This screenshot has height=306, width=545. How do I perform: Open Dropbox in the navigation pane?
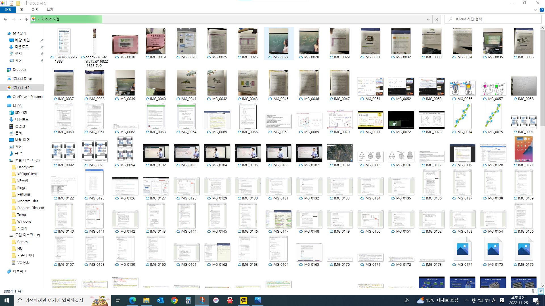(19, 69)
